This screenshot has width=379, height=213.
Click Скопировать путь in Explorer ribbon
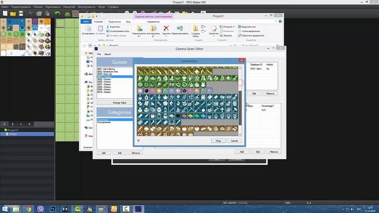[118, 31]
